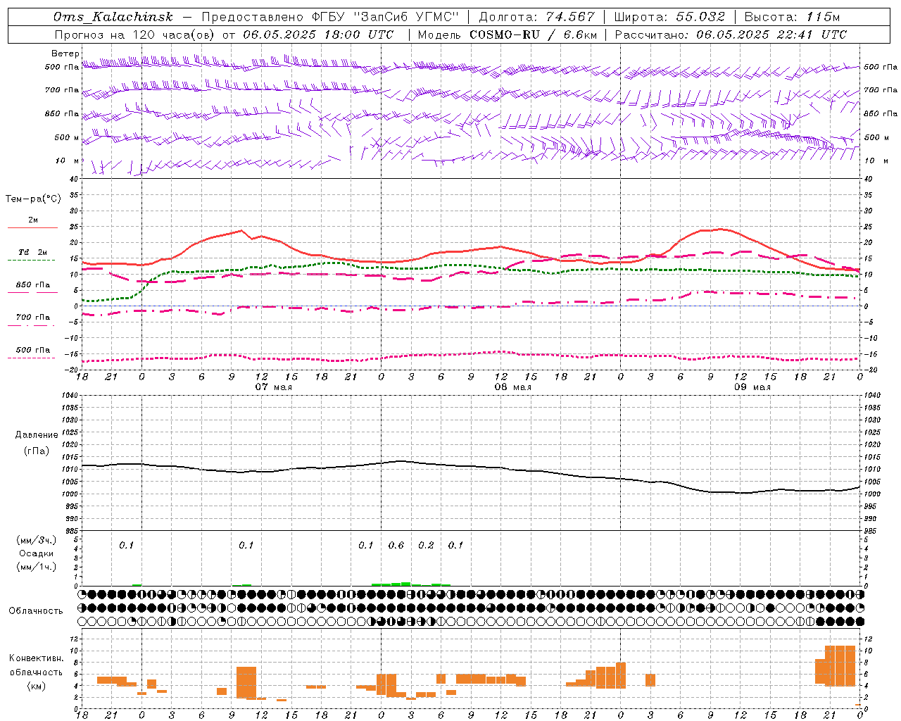This screenshot has width=901, height=721.
Task: Click the Высота: 115м value
Action: 792,17
